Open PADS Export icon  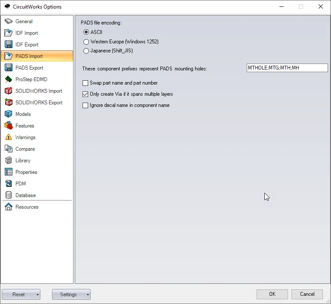tap(9, 68)
